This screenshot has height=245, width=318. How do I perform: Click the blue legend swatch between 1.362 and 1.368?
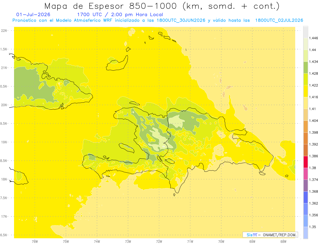click(x=306, y=197)
